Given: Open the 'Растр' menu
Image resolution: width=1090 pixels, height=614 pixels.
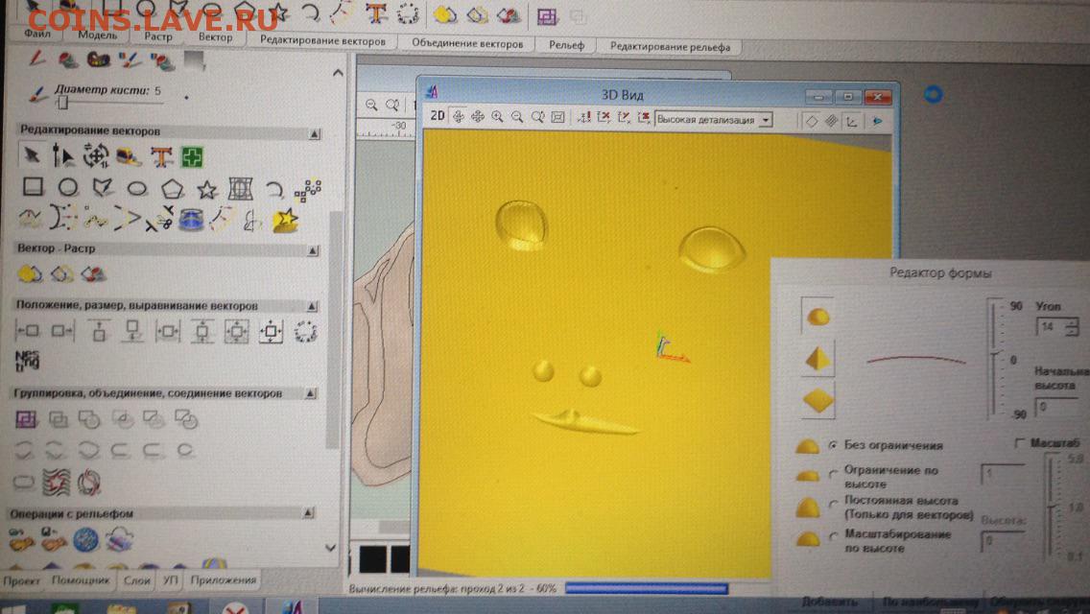Looking at the screenshot, I should click(x=157, y=36).
